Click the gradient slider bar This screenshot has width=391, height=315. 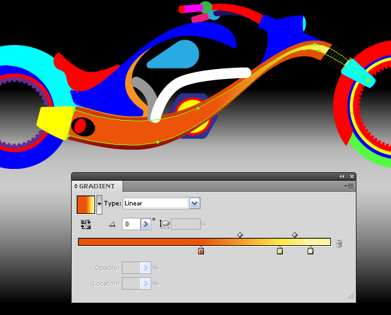[205, 242]
